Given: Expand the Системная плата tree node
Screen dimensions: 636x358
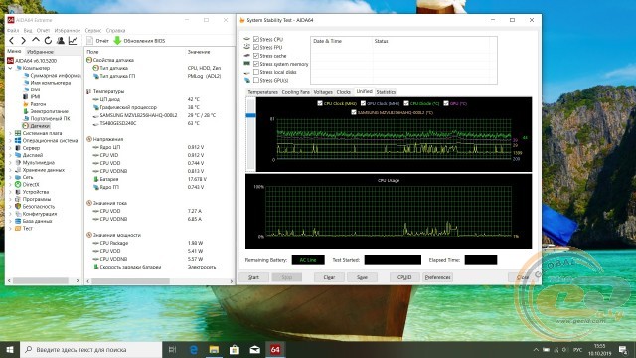Looking at the screenshot, I should (x=11, y=133).
